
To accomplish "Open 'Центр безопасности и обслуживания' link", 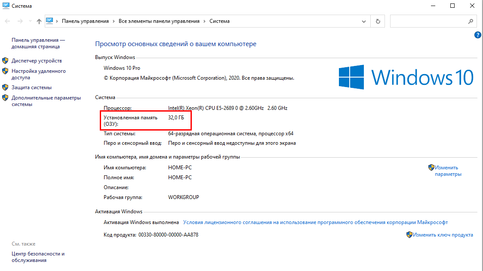I will click(38, 257).
